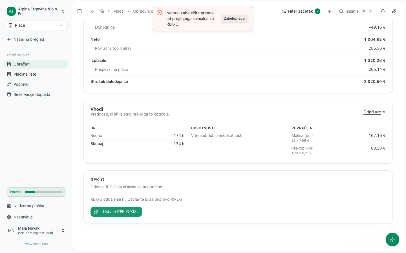This screenshot has height=253, width=406.
Task: Expand the Alpina Trgovina company switcher
Action: pyautogui.click(x=36, y=11)
